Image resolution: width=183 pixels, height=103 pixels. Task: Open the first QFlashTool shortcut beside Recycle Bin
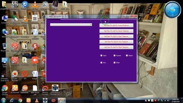coord(15,47)
